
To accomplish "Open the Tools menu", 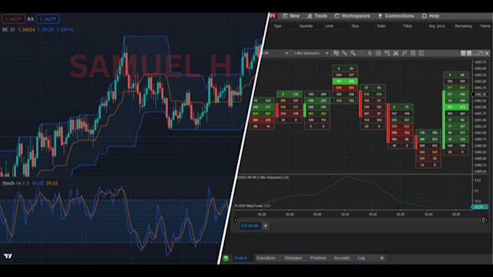I will (x=317, y=16).
